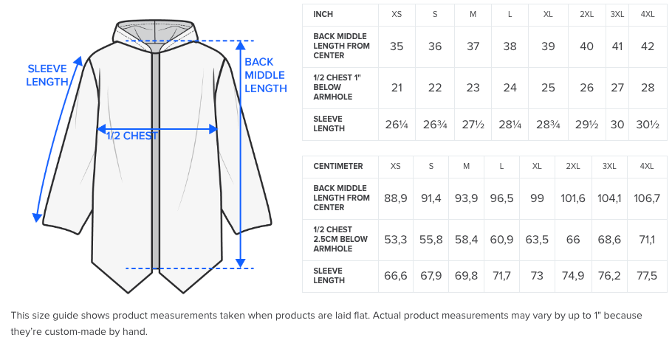The width and height of the screenshot is (672, 340).
Task: Click the hoodie's hood illustration
Action: (156, 34)
